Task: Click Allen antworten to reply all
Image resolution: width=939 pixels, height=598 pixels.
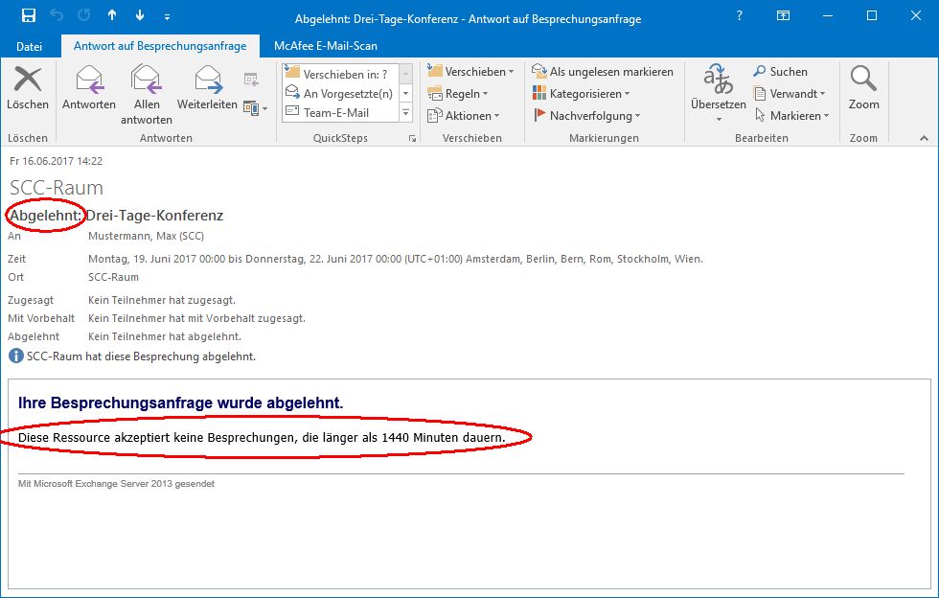Action: coord(146,95)
